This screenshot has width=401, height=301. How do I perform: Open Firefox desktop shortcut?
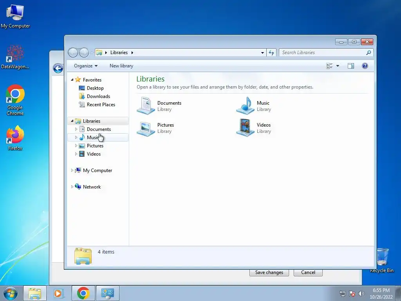click(x=15, y=138)
